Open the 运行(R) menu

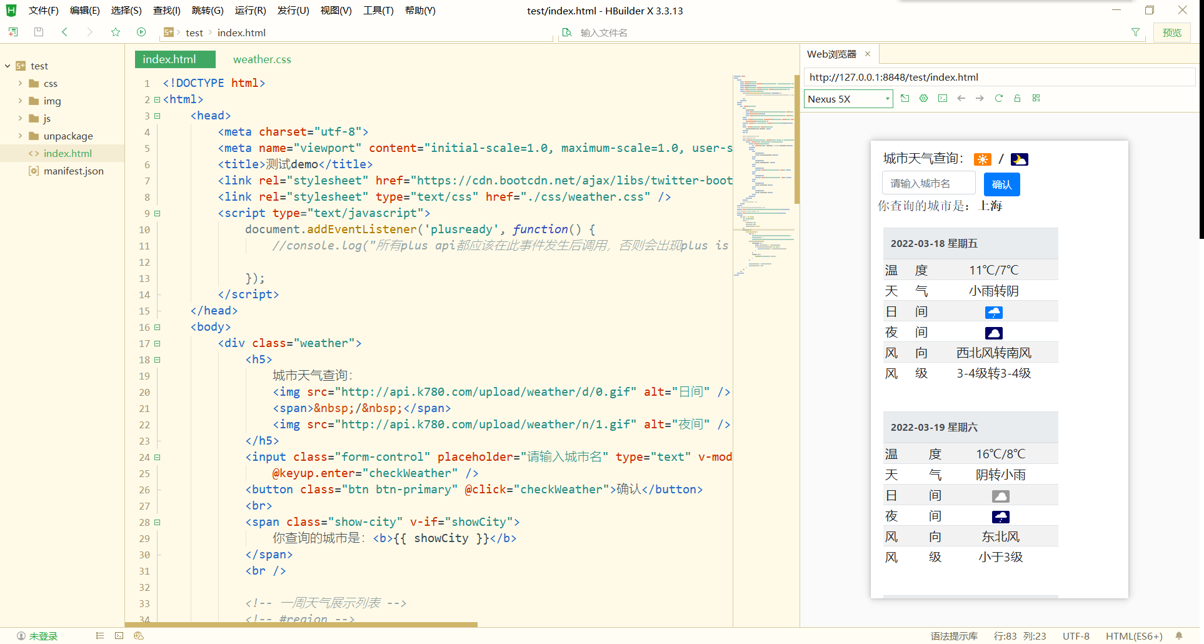click(250, 11)
